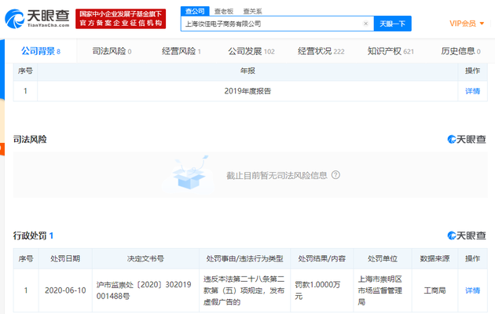
Task: Select the 查老板 search type tab
Action: (224, 11)
